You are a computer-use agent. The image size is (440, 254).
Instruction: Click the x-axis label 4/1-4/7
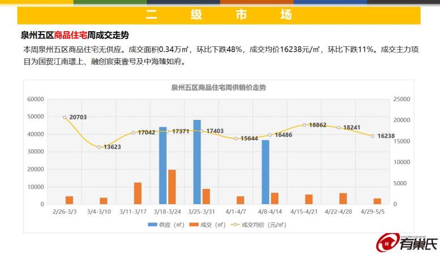pos(236,212)
